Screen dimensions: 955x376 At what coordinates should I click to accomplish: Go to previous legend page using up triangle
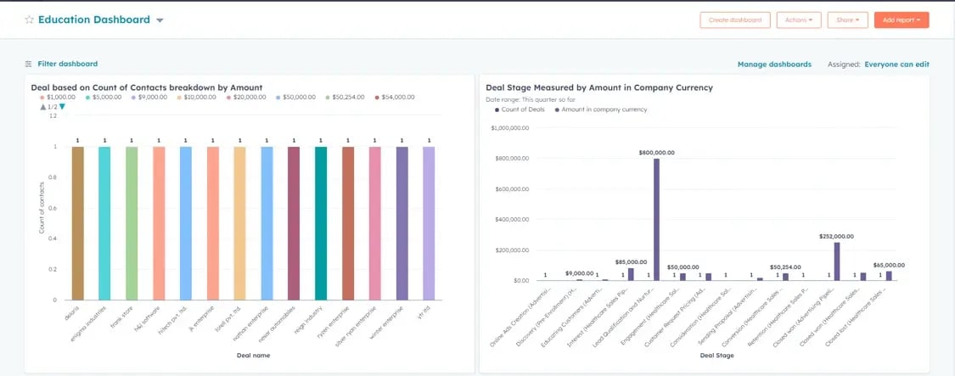(x=43, y=107)
